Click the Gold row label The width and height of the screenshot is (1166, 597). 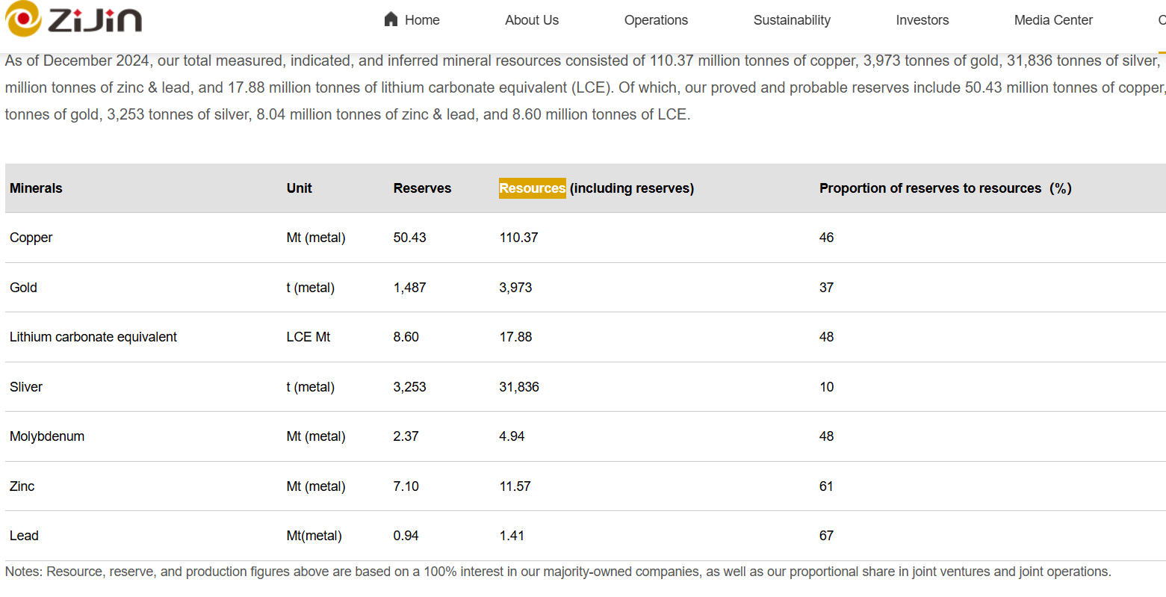click(23, 288)
